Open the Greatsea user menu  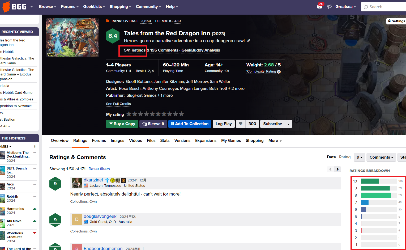coord(345,7)
